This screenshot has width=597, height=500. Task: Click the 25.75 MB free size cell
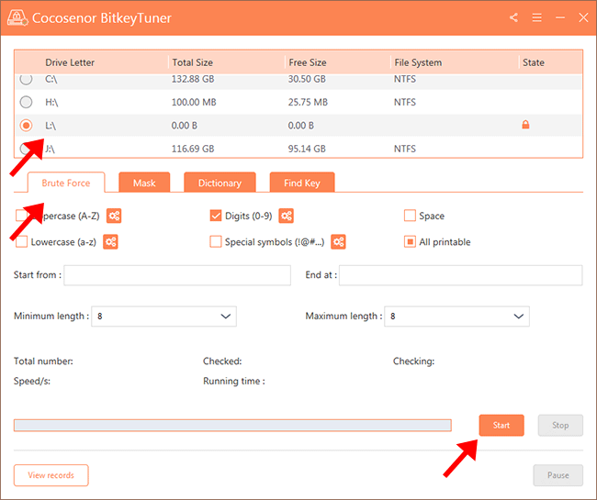point(308,102)
